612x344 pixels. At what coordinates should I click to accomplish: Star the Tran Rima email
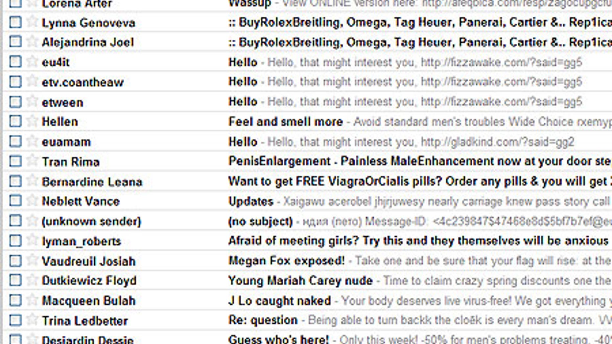(x=32, y=161)
